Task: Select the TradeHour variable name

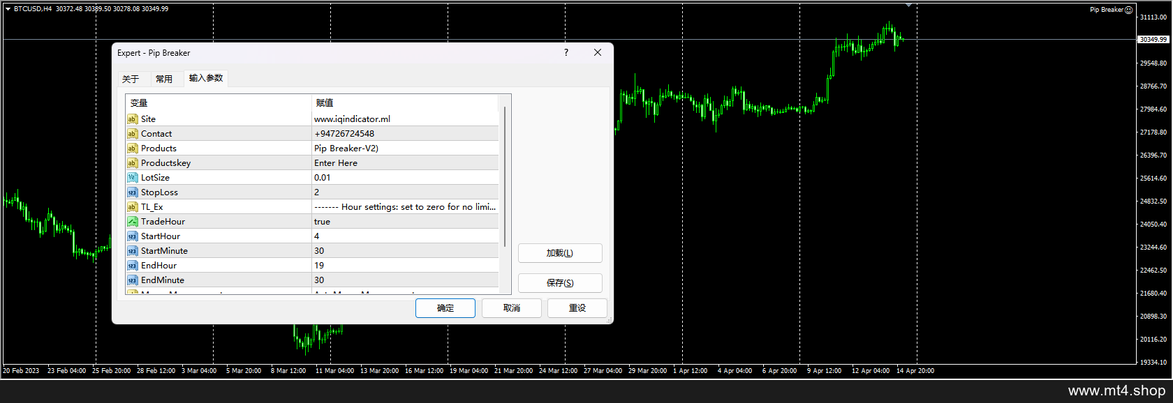Action: point(163,222)
